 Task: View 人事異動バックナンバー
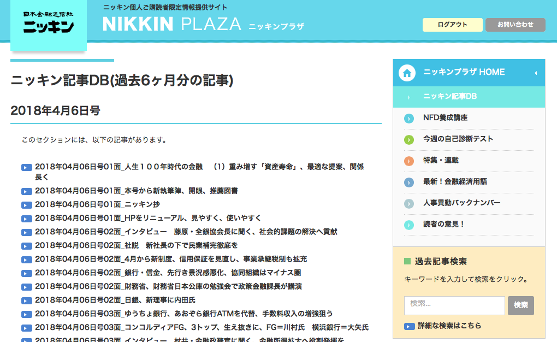click(462, 203)
